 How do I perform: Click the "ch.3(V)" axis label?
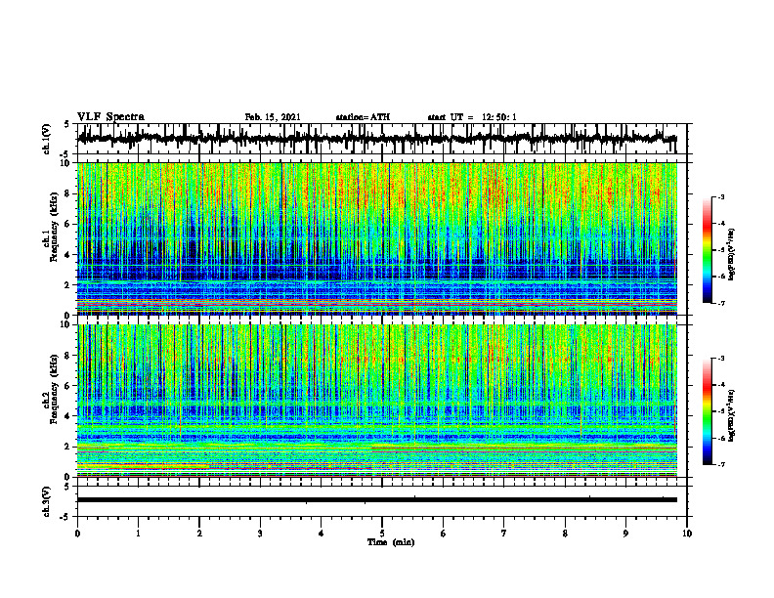(x=47, y=501)
